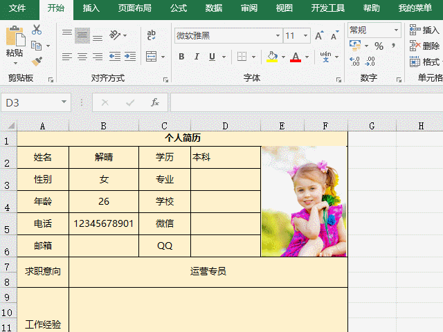
Task: Switch to the 视图 View tab
Action: pyautogui.click(x=284, y=8)
